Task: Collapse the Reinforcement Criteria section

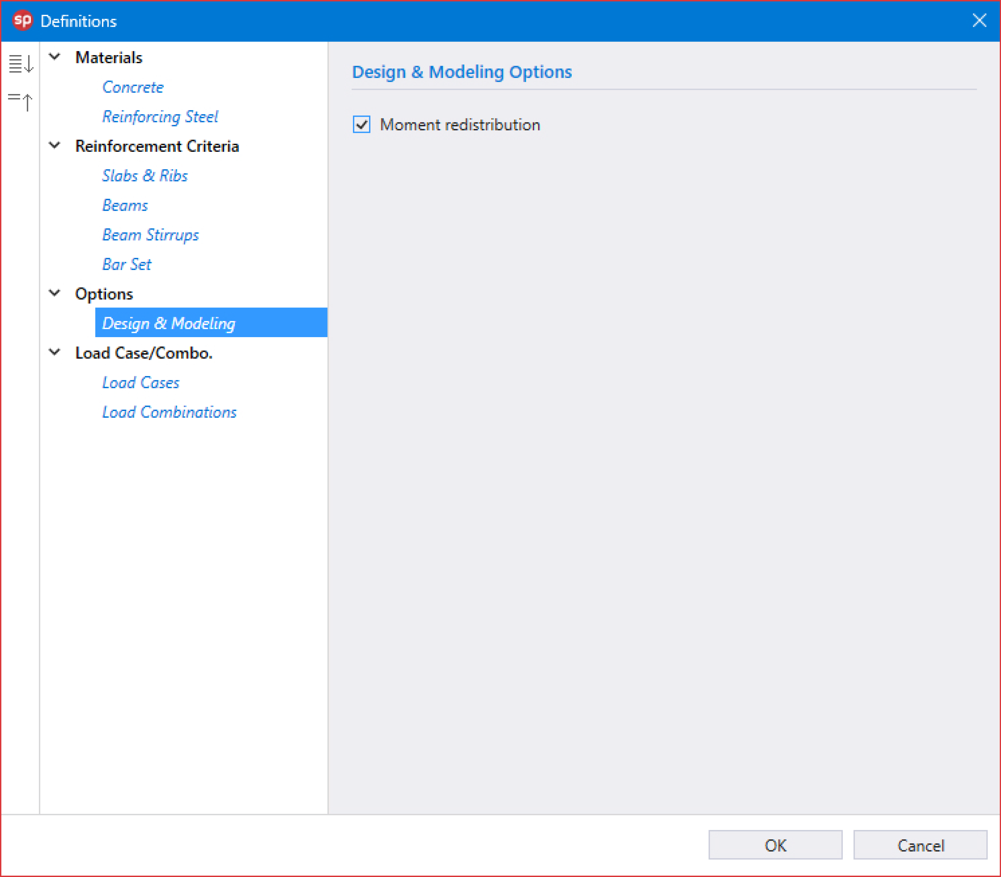Action: [x=55, y=145]
